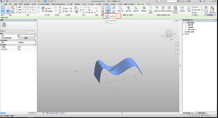Switch to the 管理 ribbon tab

point(21,4)
